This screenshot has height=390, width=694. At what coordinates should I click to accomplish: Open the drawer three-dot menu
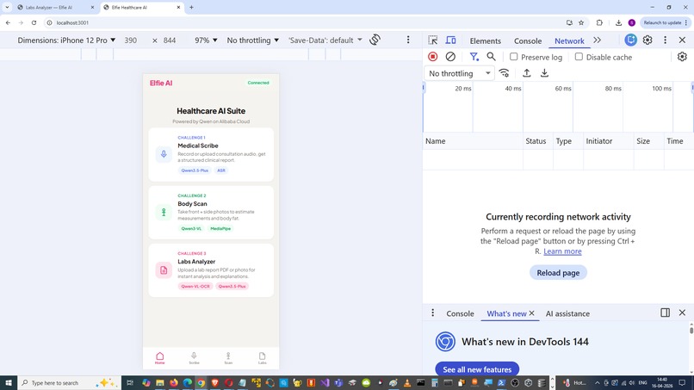coord(433,313)
